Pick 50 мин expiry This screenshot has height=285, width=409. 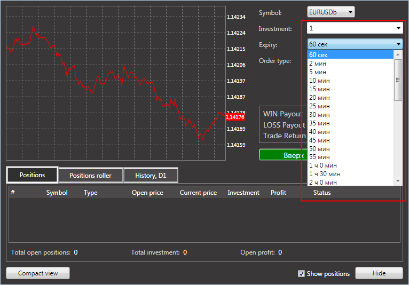click(350, 149)
